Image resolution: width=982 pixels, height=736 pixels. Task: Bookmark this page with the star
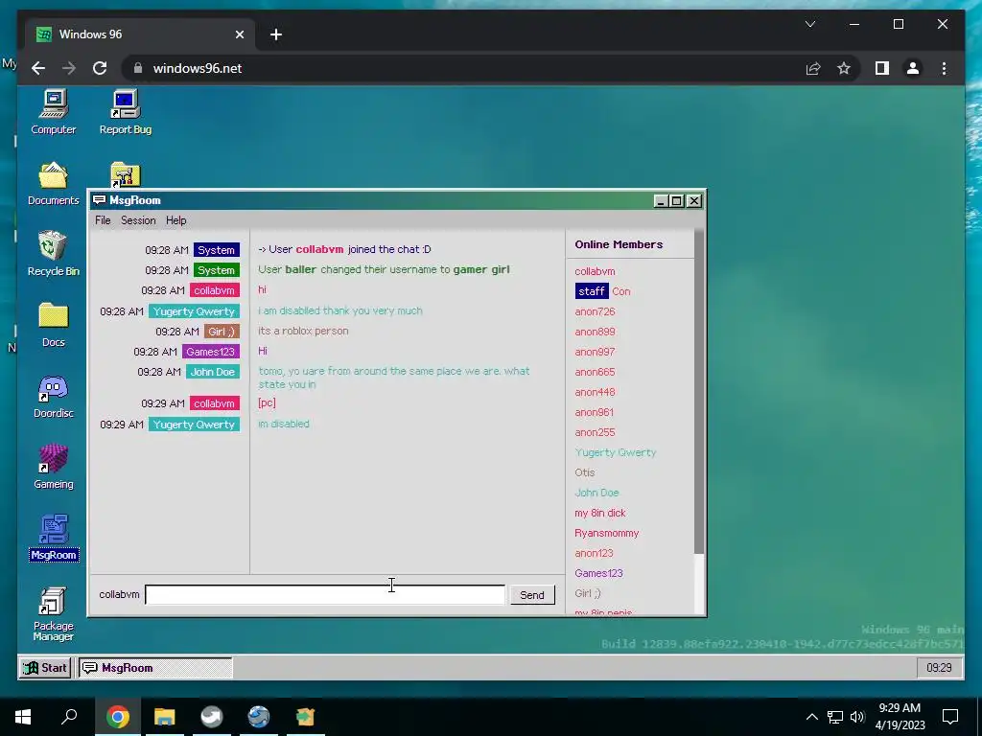point(844,68)
